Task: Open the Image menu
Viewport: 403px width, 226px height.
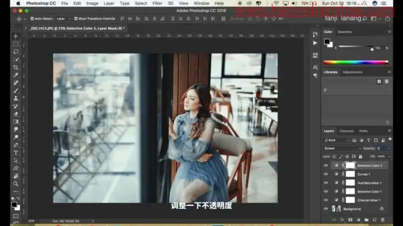Action: (x=92, y=3)
